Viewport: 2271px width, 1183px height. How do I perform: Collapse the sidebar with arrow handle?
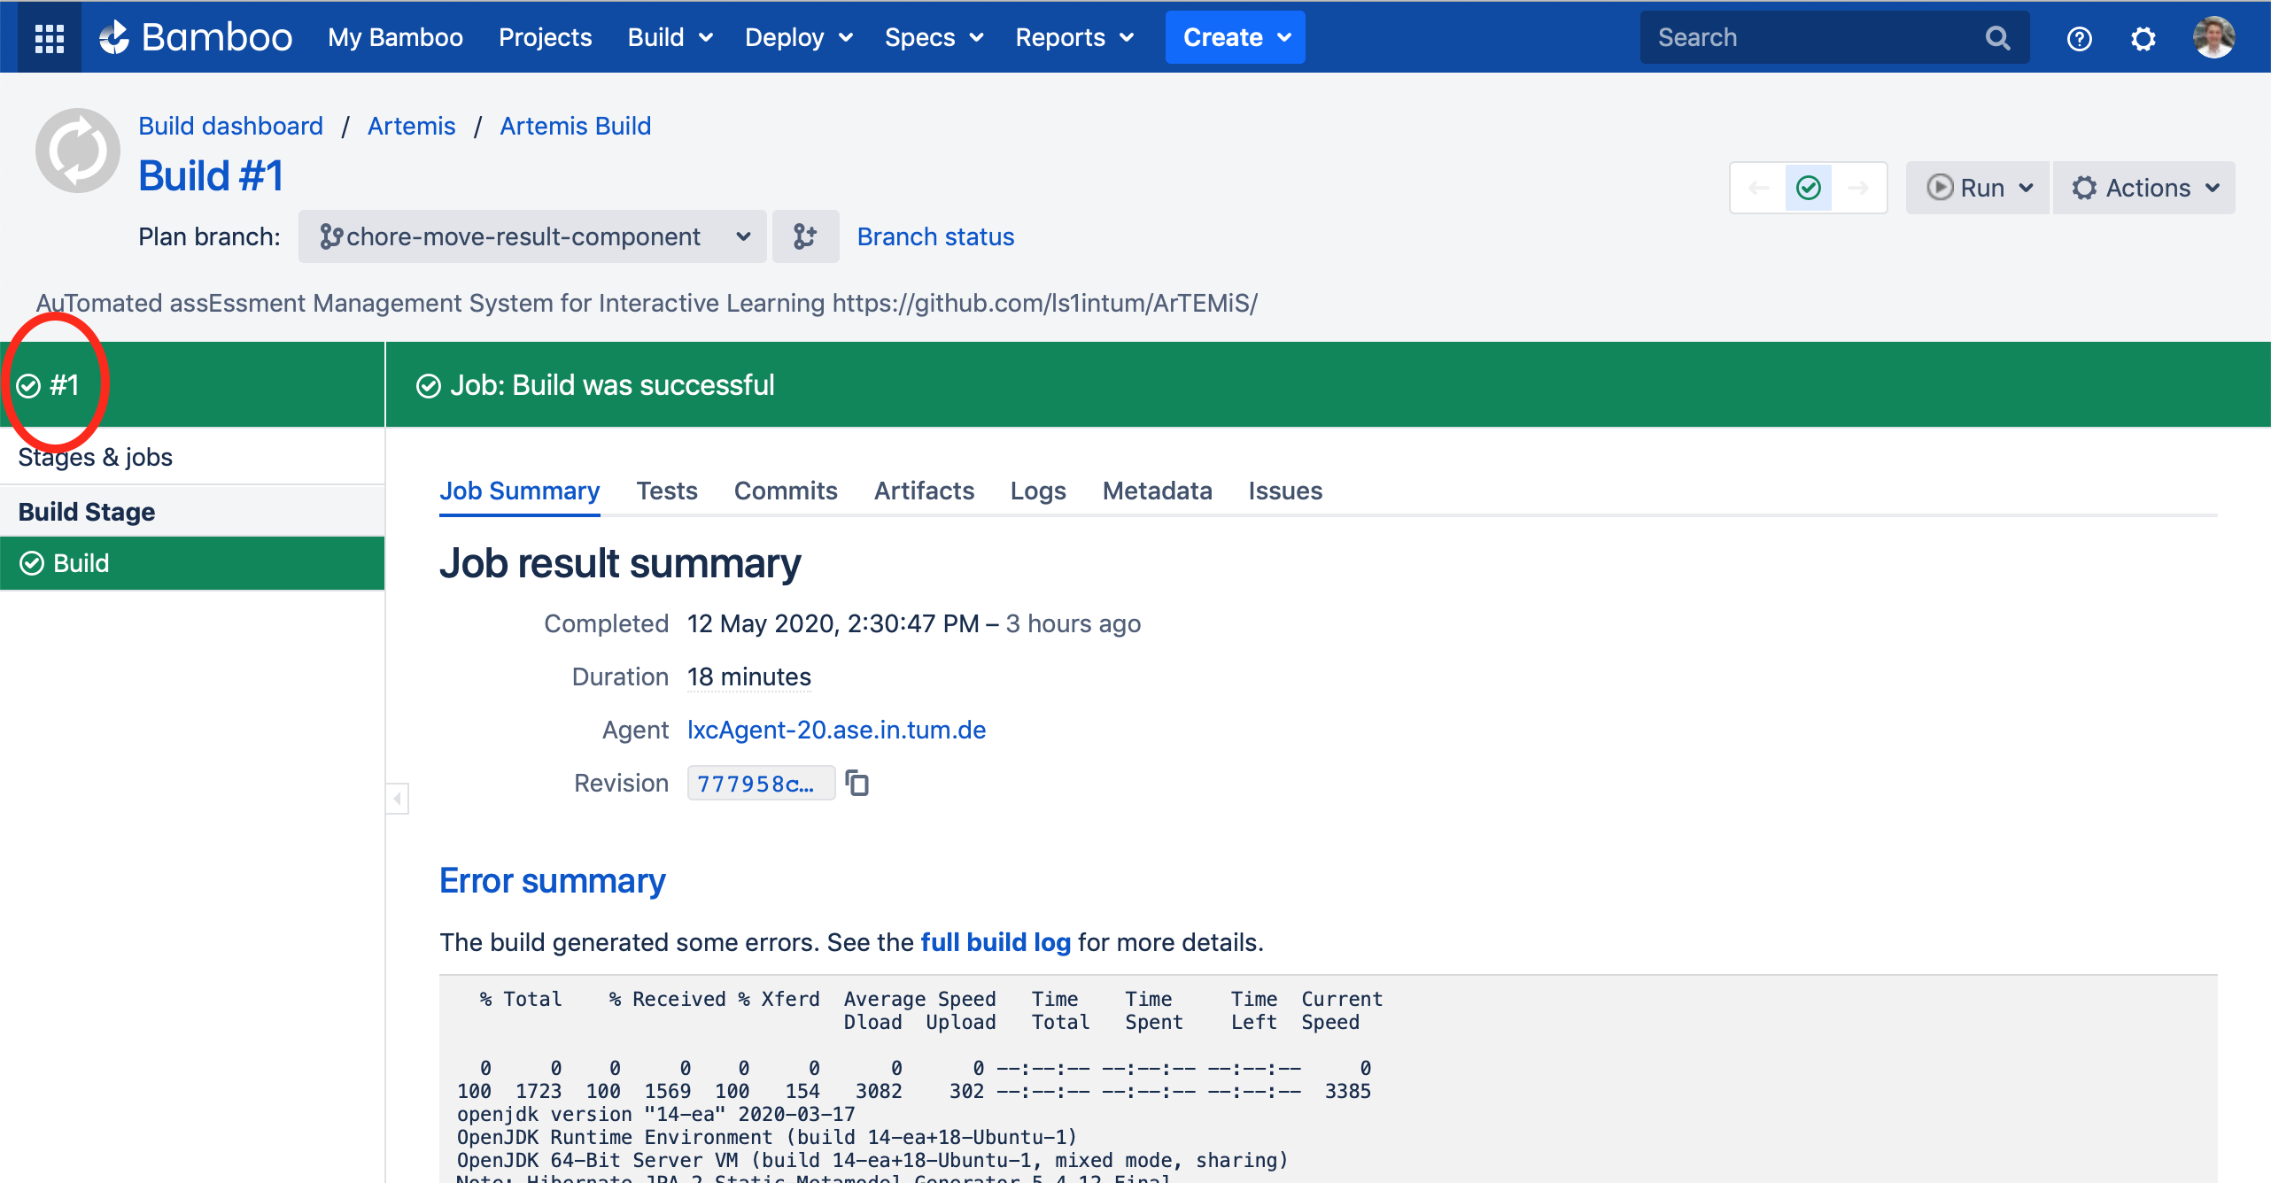[x=398, y=799]
